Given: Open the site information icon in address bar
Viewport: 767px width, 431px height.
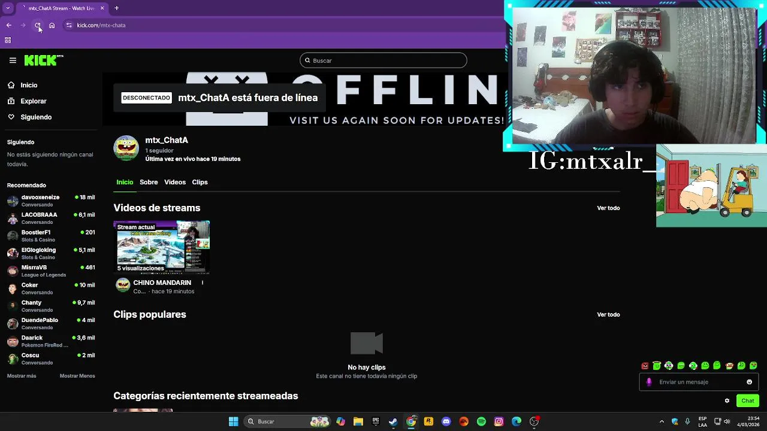Looking at the screenshot, I should (x=69, y=25).
